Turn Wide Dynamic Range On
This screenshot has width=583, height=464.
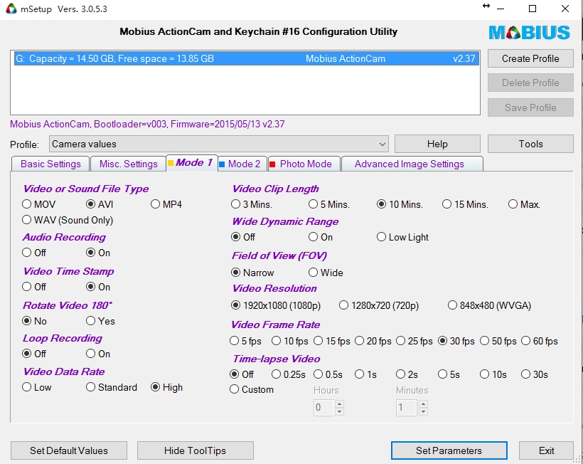[x=321, y=237]
